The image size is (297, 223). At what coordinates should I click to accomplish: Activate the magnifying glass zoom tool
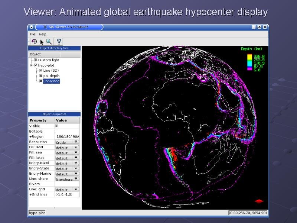point(49,42)
